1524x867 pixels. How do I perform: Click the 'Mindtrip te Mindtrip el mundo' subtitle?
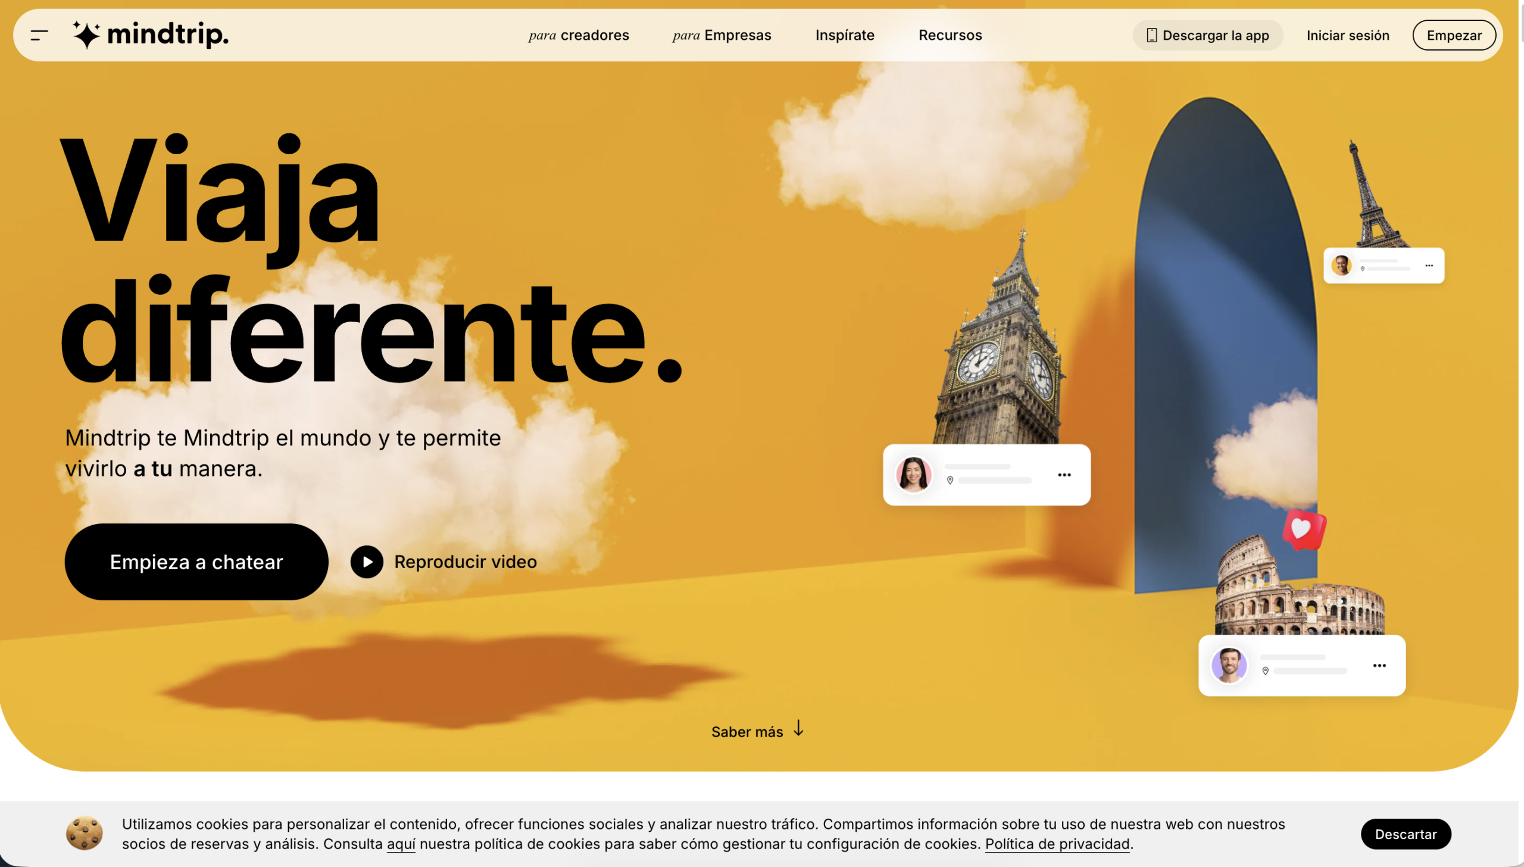283,453
